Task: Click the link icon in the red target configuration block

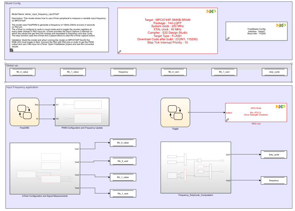Action: (x=120, y=51)
